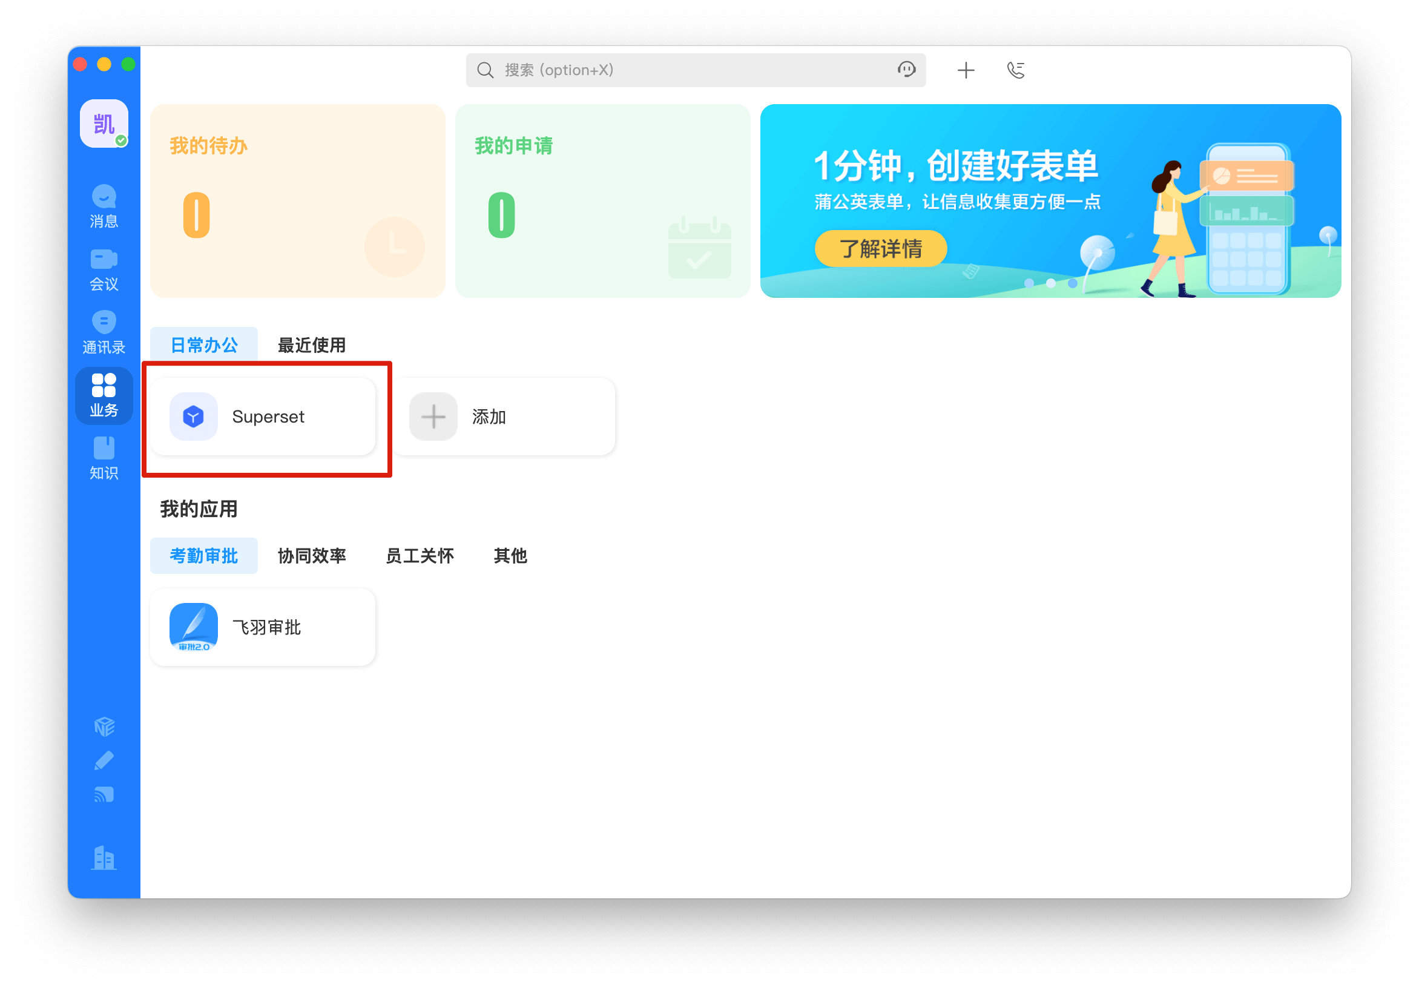
Task: Click the 凯 user avatar
Action: point(104,123)
